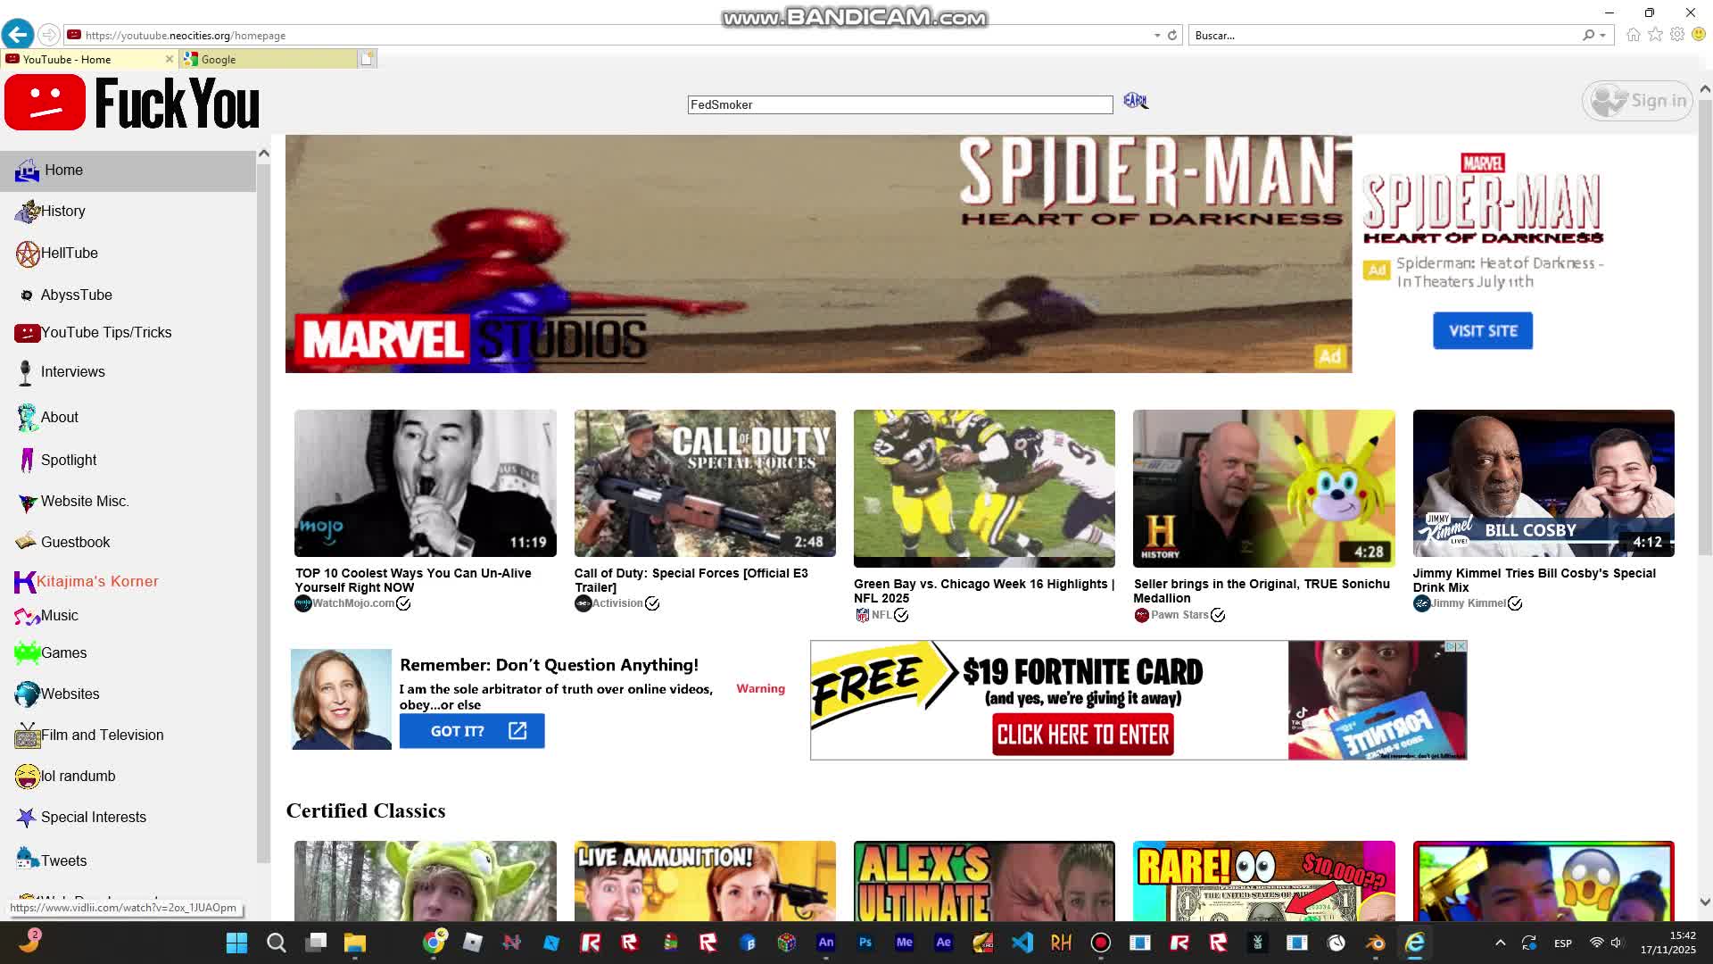
Task: Click the search icon beside FedSmoker field
Action: [1135, 101]
